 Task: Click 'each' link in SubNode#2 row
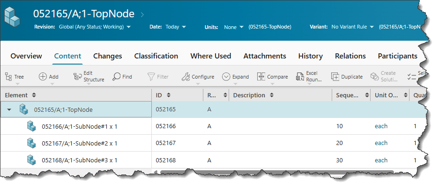click(x=381, y=143)
